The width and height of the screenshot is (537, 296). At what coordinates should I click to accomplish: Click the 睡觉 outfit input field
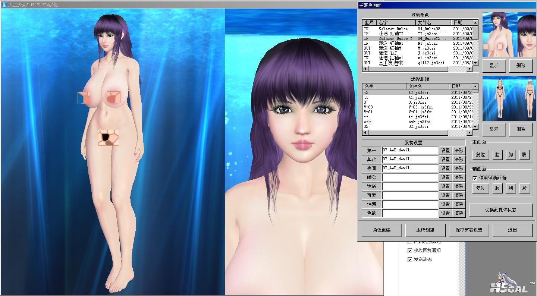pos(410,177)
